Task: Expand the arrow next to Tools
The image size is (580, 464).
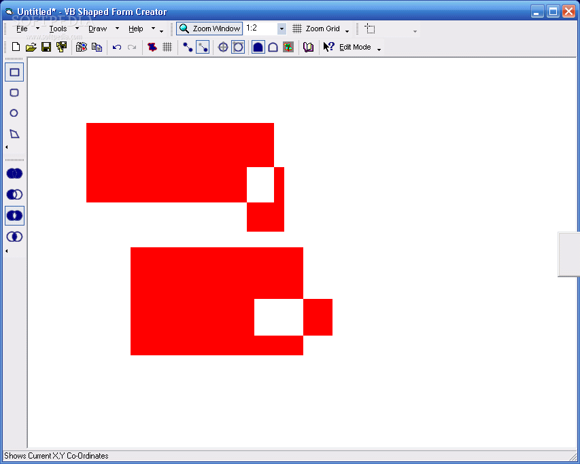Action: (x=77, y=29)
